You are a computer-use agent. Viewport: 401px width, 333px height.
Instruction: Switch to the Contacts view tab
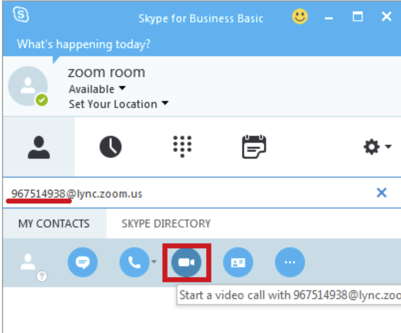point(39,147)
